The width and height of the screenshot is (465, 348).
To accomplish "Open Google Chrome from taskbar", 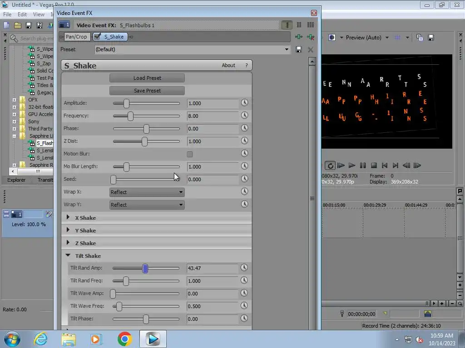I will (124, 339).
